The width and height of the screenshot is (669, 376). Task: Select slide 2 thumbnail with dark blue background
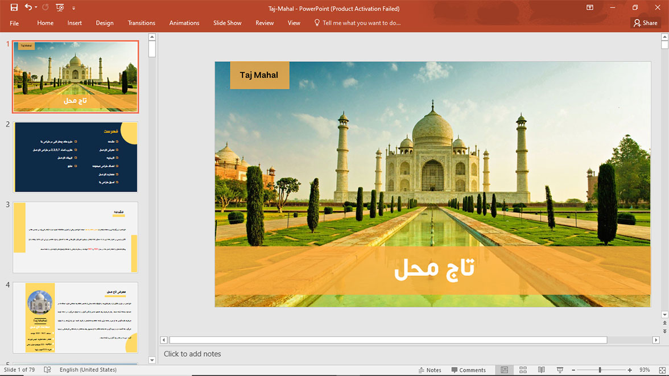pos(76,157)
